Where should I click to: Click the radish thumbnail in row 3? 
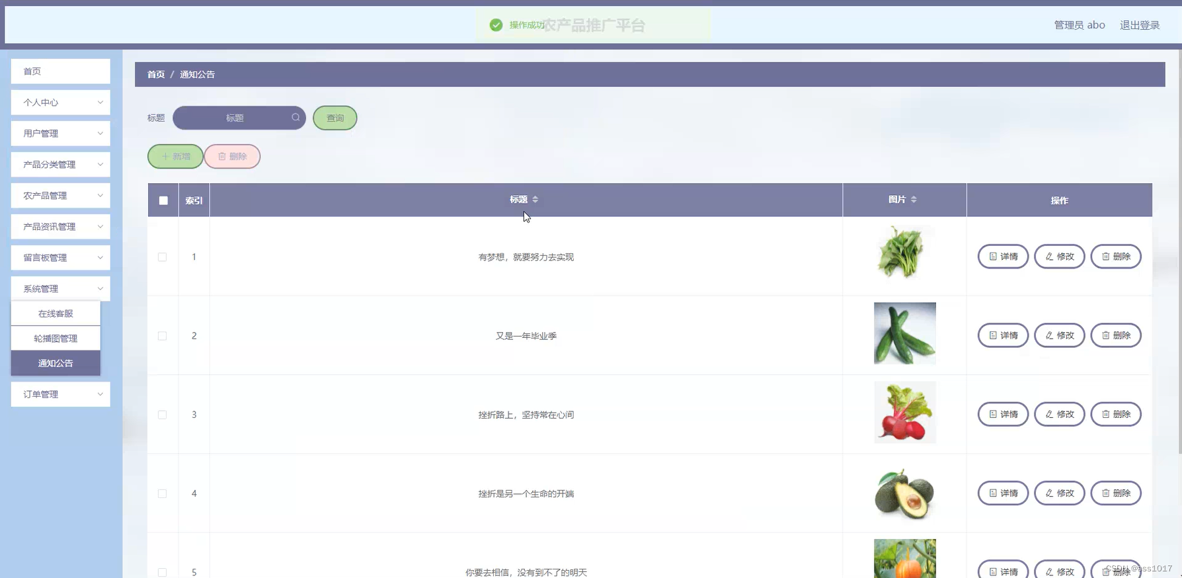[x=904, y=412]
